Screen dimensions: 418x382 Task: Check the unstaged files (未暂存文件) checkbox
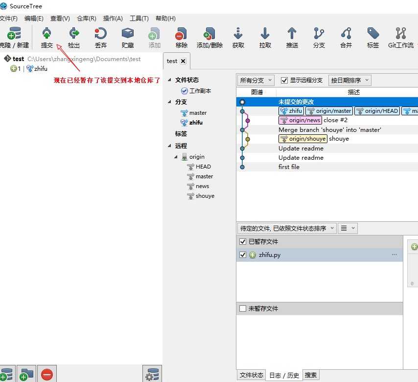[243, 308]
